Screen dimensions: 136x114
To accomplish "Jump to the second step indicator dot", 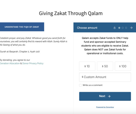I will pyautogui.click(x=123, y=28).
